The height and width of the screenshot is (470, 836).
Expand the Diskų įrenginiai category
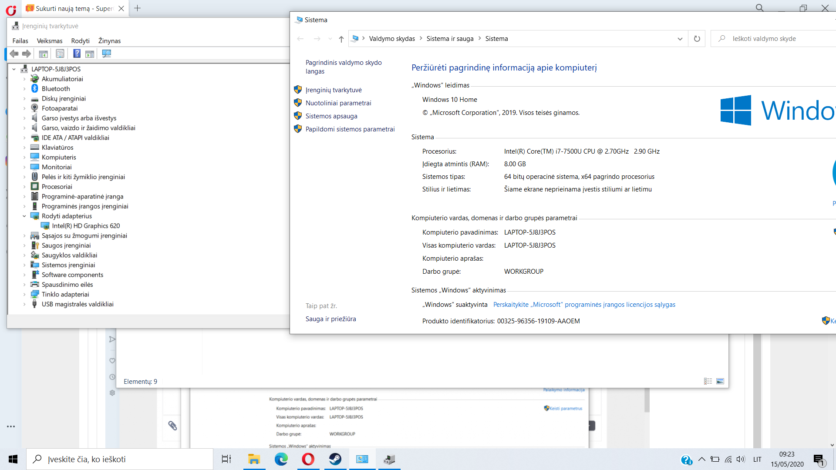pyautogui.click(x=24, y=98)
